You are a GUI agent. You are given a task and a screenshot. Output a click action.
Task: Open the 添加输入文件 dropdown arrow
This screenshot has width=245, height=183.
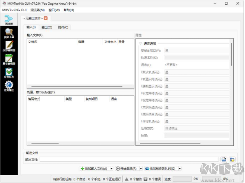click(x=111, y=169)
